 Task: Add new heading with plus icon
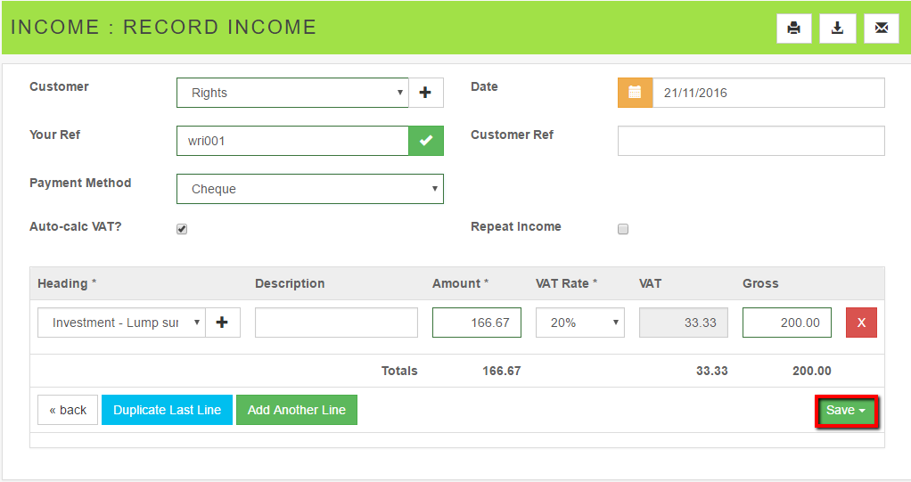coord(222,323)
